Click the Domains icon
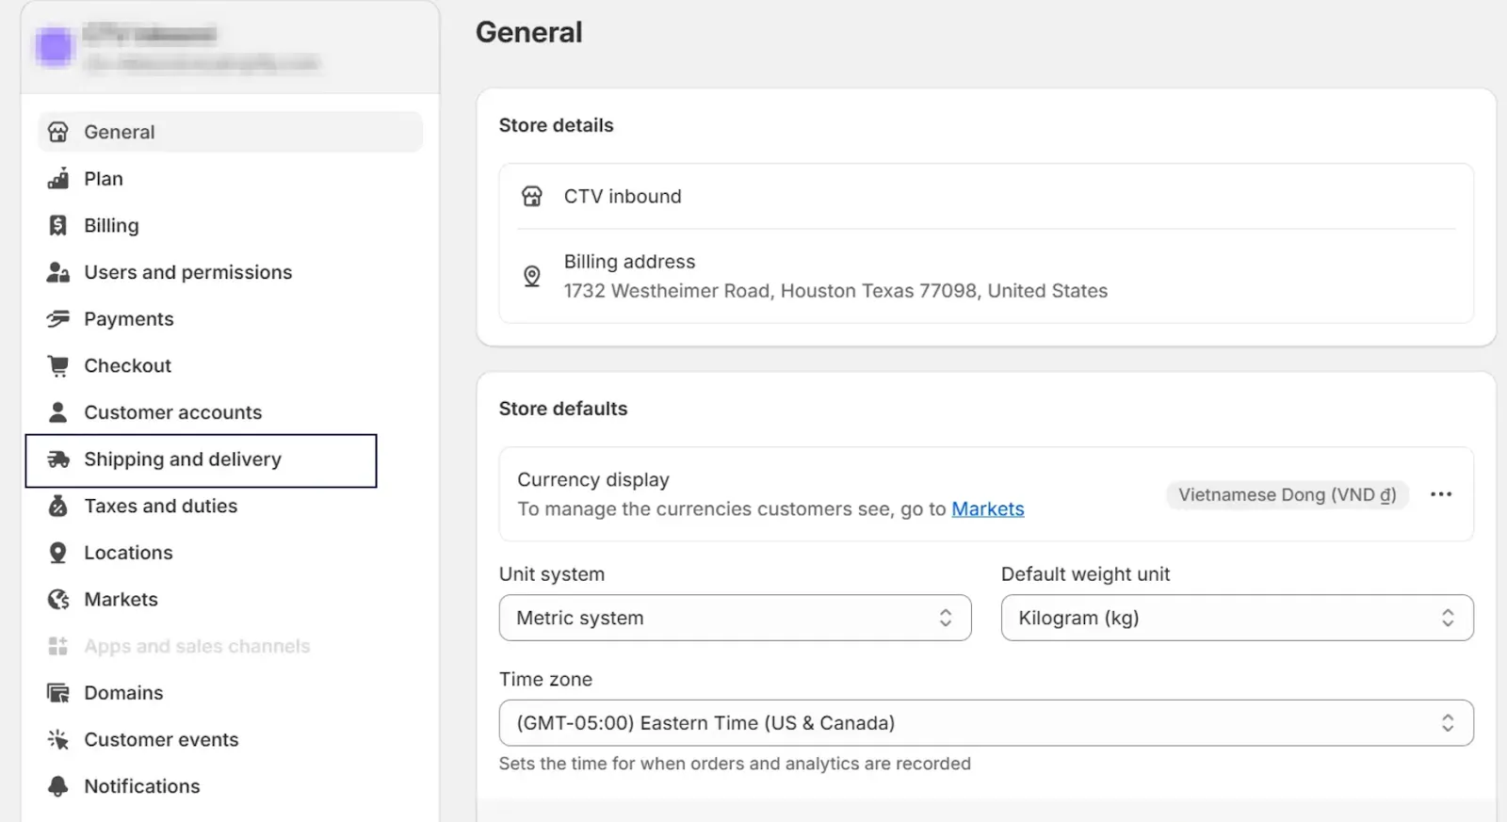The height and width of the screenshot is (822, 1507). [58, 693]
